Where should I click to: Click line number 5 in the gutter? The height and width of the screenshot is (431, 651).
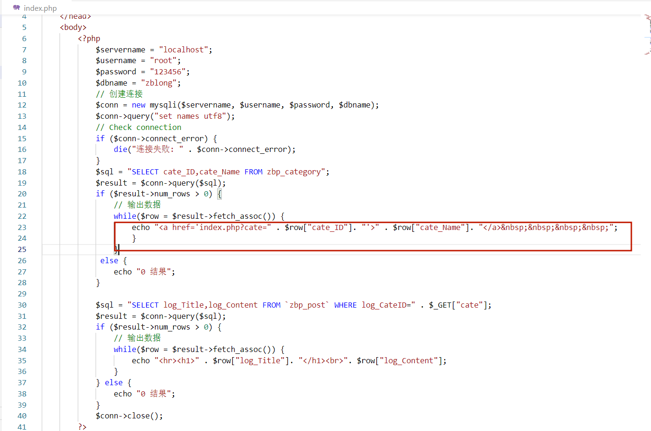pyautogui.click(x=24, y=28)
